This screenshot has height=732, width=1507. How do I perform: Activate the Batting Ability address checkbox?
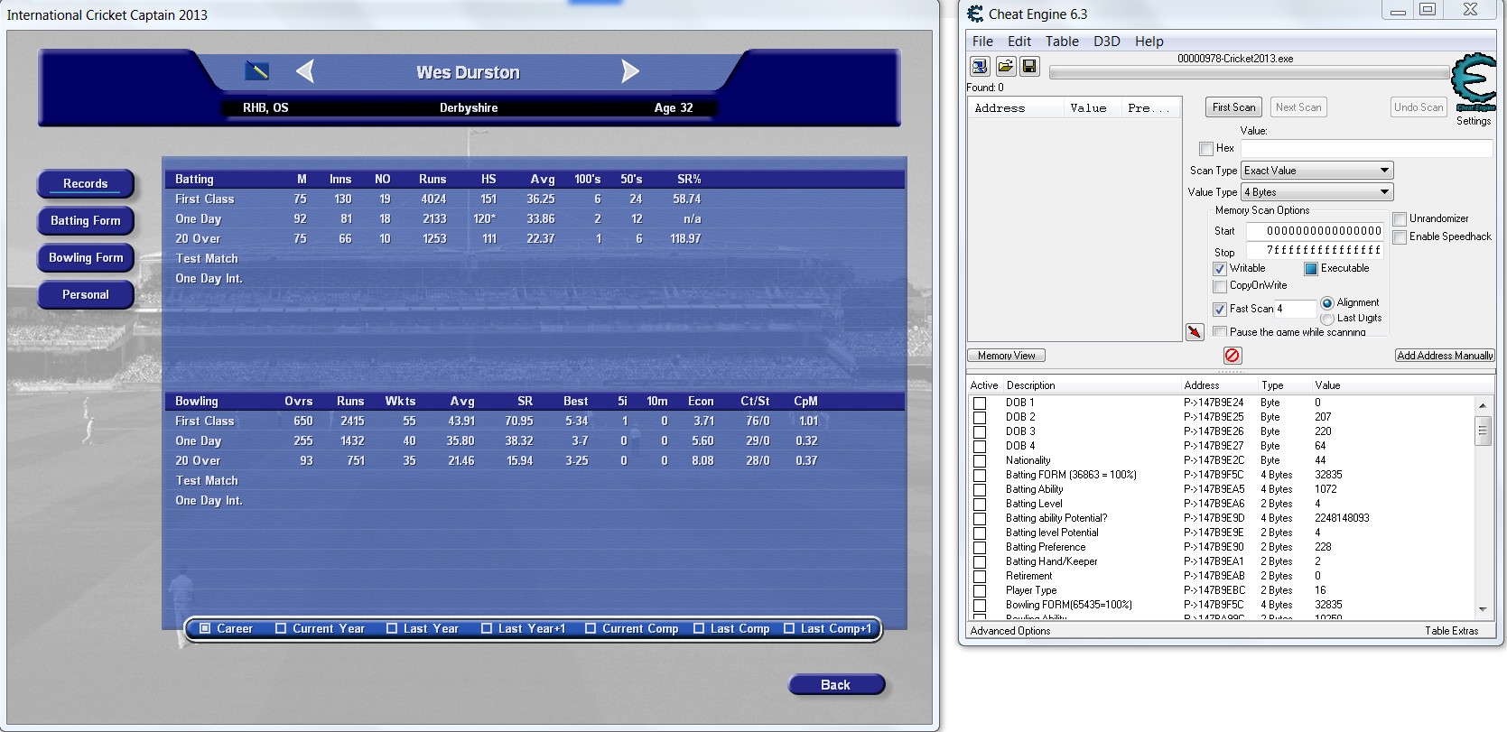(x=980, y=489)
